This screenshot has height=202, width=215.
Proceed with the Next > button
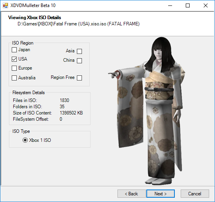(160, 194)
